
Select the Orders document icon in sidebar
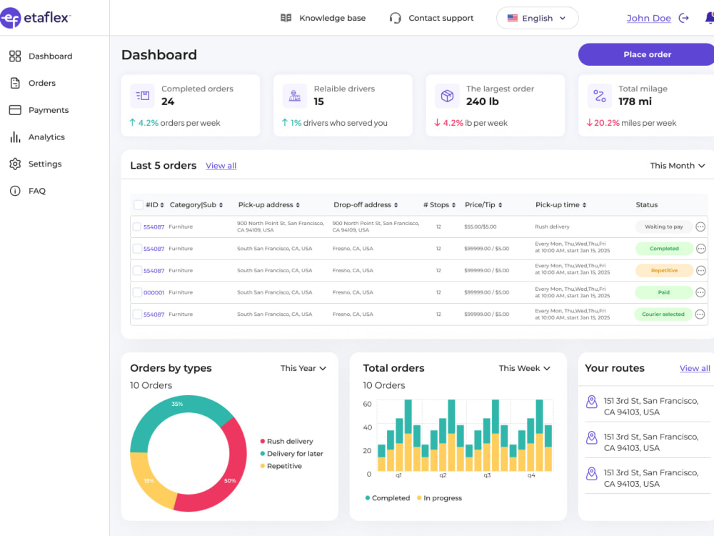click(x=15, y=83)
